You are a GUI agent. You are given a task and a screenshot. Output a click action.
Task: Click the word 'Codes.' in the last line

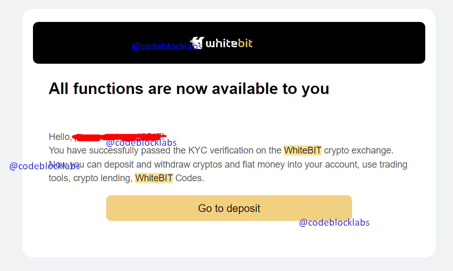point(189,178)
